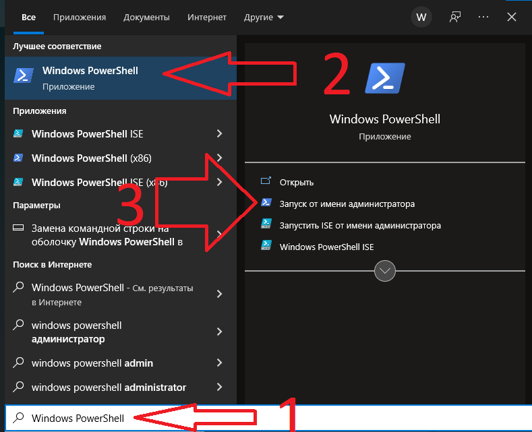Click the large PowerShell icon in preview pane
Screen dimensions: 532x432
coord(385,78)
